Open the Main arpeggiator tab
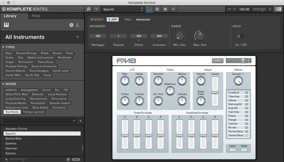This screenshot has width=284, height=162. [x=128, y=19]
